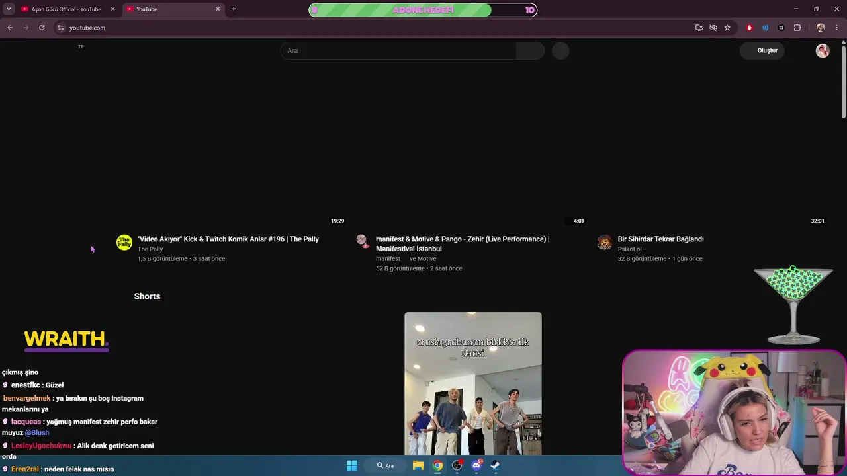Open the Windows Start menu
847x476 pixels.
pyautogui.click(x=352, y=465)
